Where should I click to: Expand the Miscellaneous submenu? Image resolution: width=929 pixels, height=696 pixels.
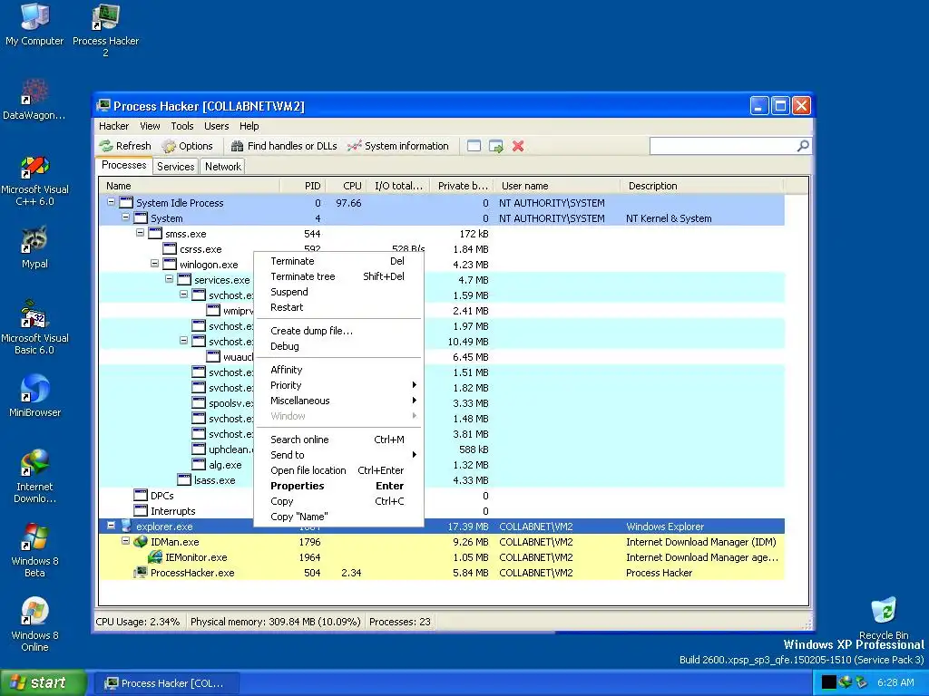(x=338, y=401)
